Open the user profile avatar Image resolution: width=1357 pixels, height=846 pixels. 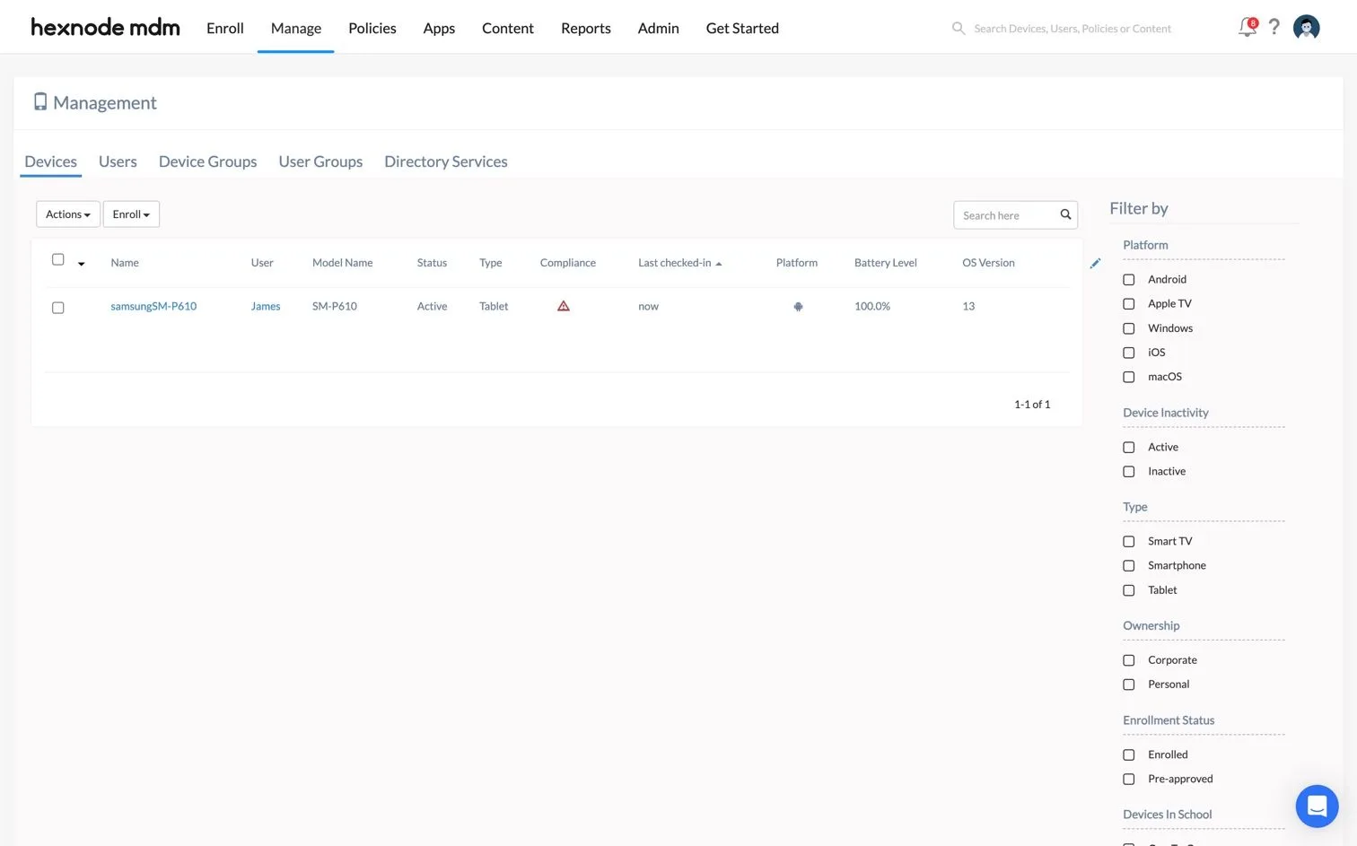[x=1306, y=28]
